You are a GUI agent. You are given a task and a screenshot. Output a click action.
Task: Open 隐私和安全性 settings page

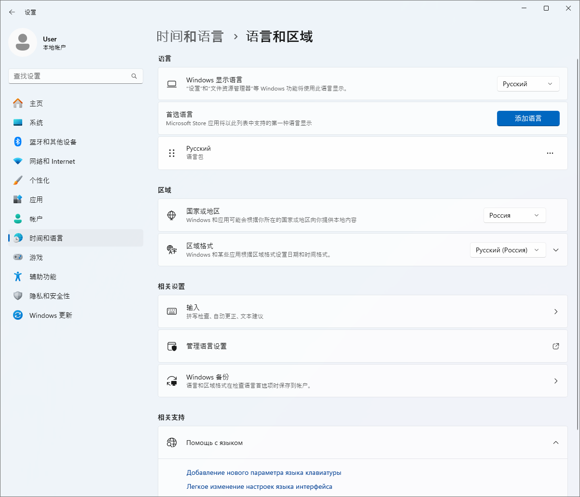pyautogui.click(x=76, y=296)
